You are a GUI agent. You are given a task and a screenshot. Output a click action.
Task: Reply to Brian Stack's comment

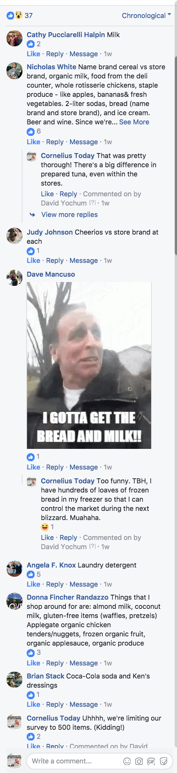pos(55,705)
